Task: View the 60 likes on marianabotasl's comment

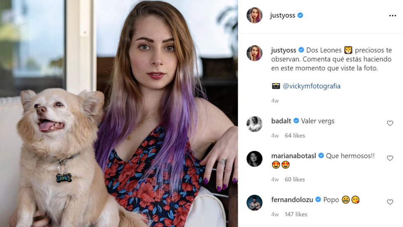Action: tap(295, 179)
